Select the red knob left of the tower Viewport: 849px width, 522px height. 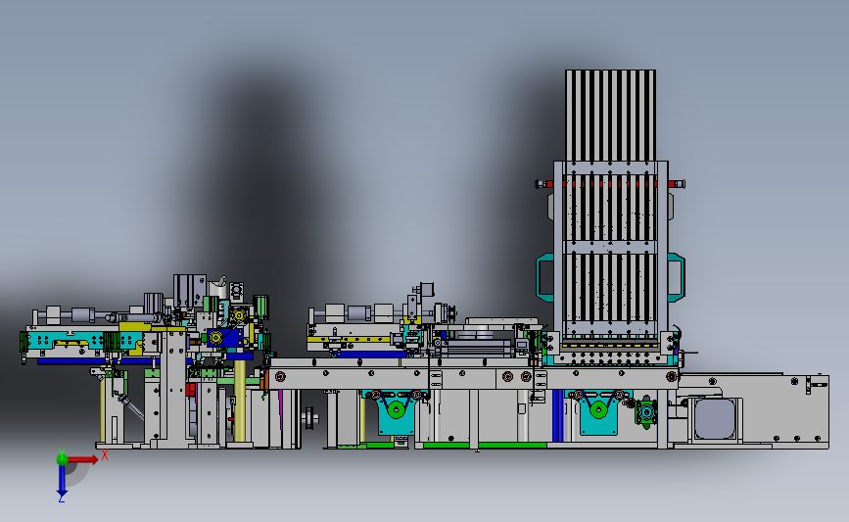point(544,184)
